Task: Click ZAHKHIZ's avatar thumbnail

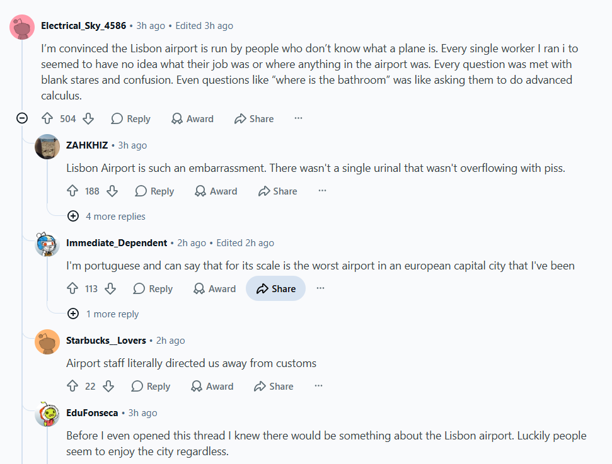Action: click(x=47, y=147)
